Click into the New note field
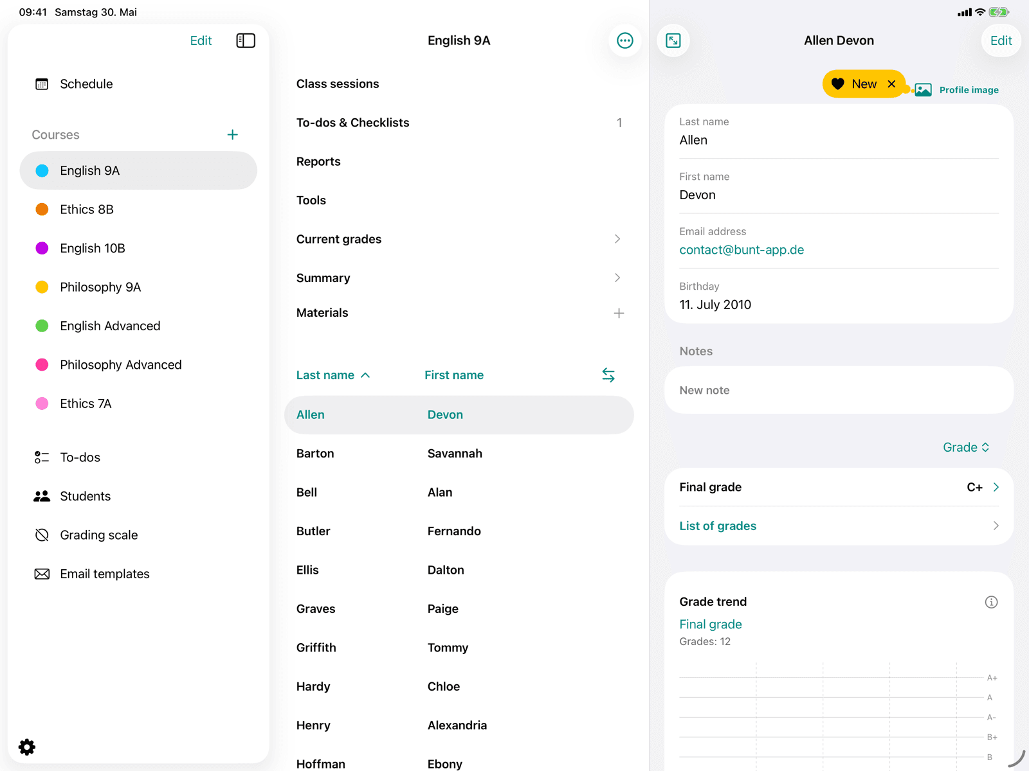 pyautogui.click(x=839, y=390)
